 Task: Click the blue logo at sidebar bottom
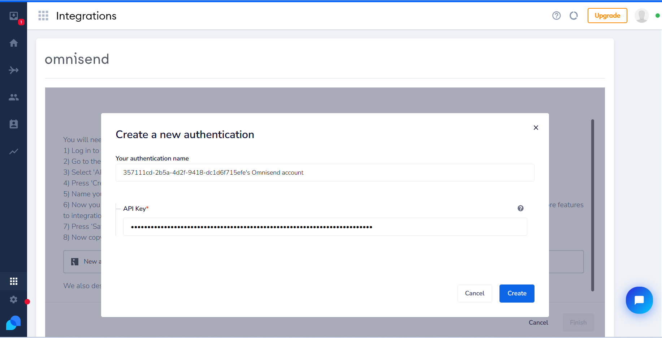[14, 323]
